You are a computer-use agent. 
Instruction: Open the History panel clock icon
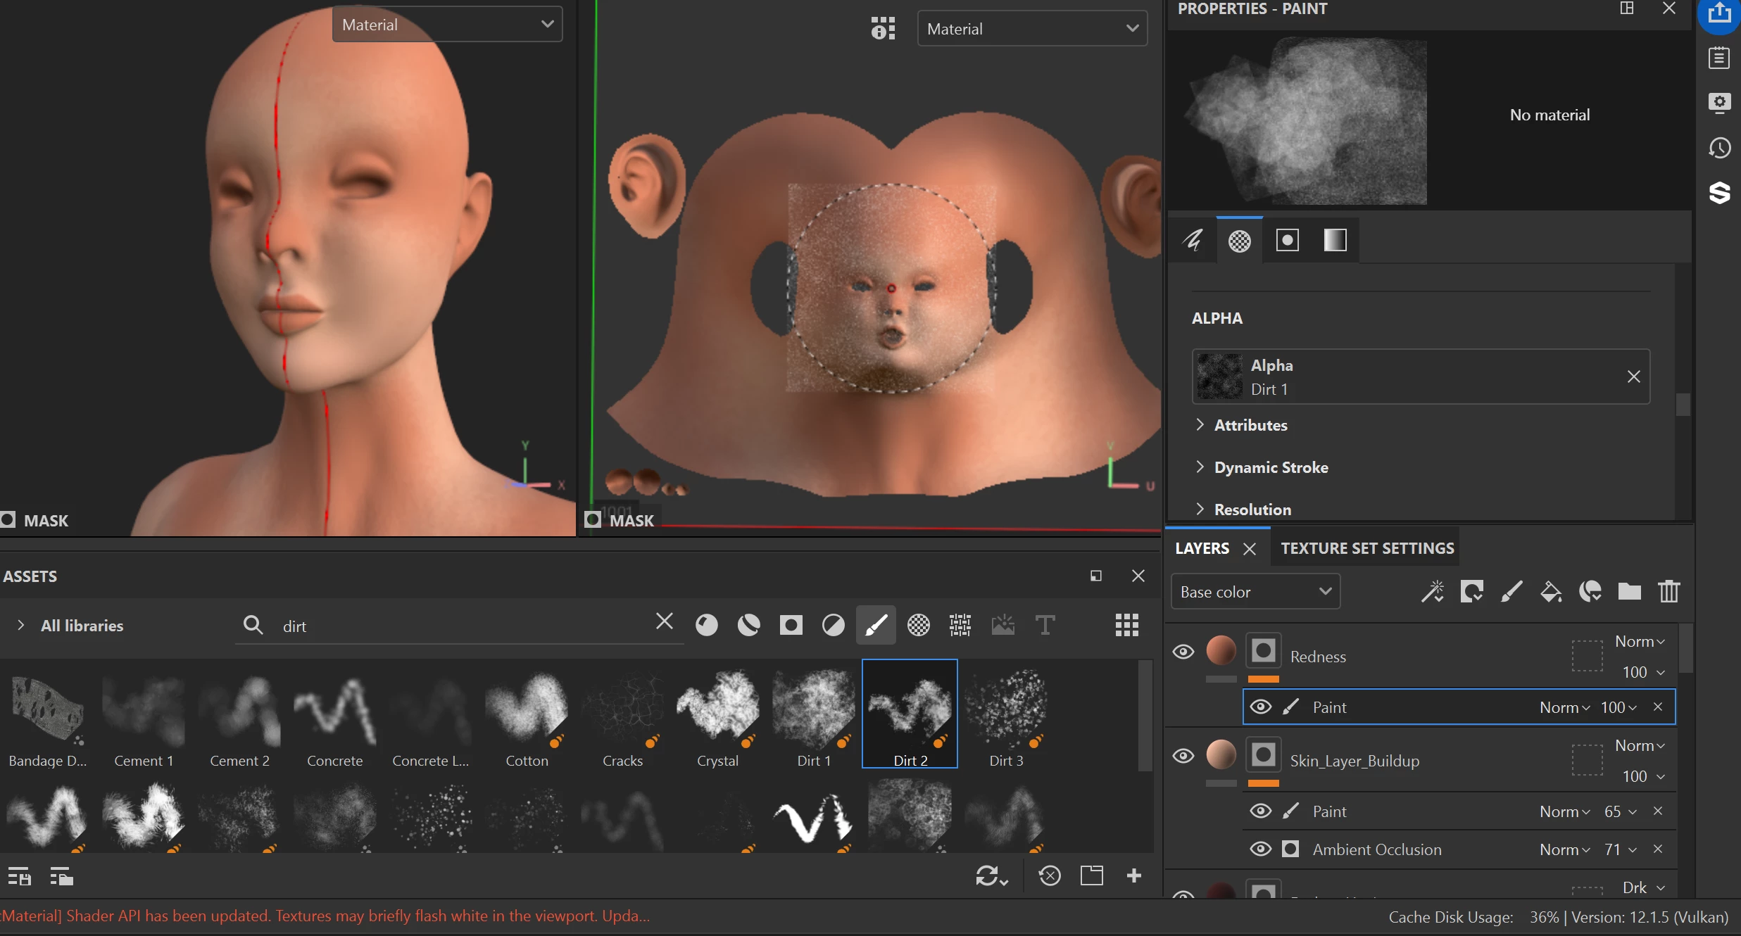click(x=1719, y=148)
